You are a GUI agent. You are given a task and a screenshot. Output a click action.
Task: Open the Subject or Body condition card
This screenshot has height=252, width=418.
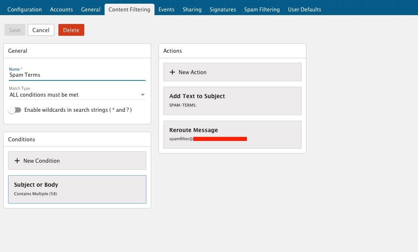point(77,189)
